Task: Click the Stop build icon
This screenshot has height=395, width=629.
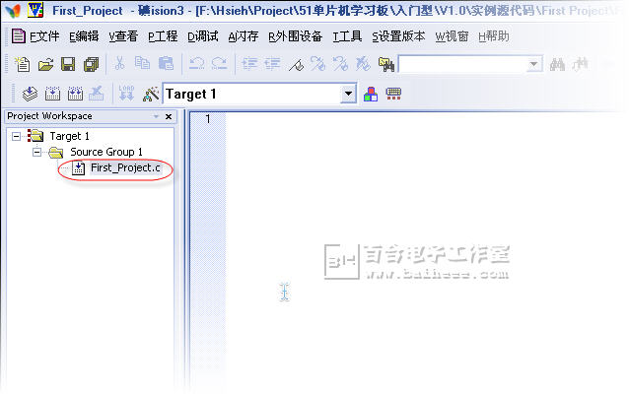Action: [97, 94]
